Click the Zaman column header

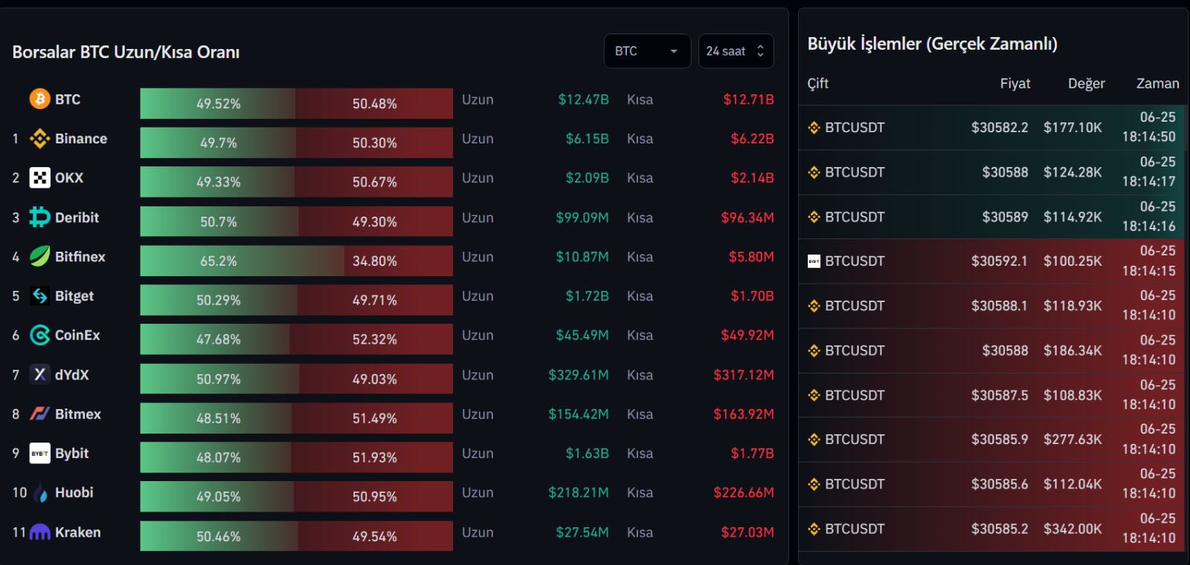pyautogui.click(x=1157, y=83)
